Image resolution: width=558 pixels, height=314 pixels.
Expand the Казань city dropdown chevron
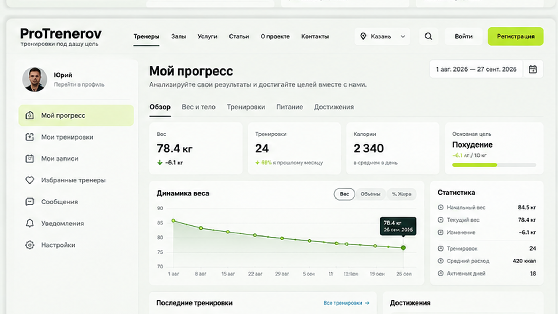403,36
